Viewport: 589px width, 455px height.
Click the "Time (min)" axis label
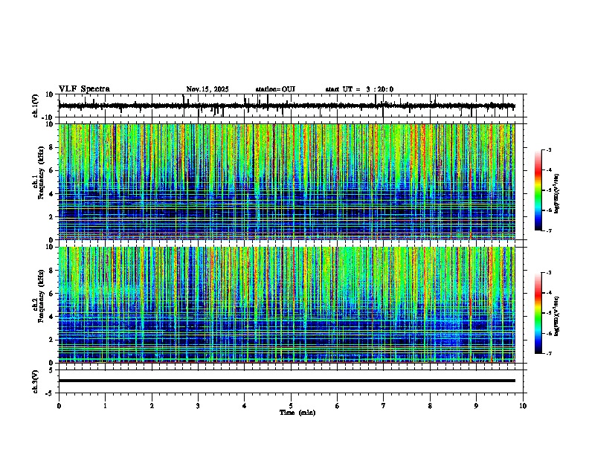coord(297,413)
